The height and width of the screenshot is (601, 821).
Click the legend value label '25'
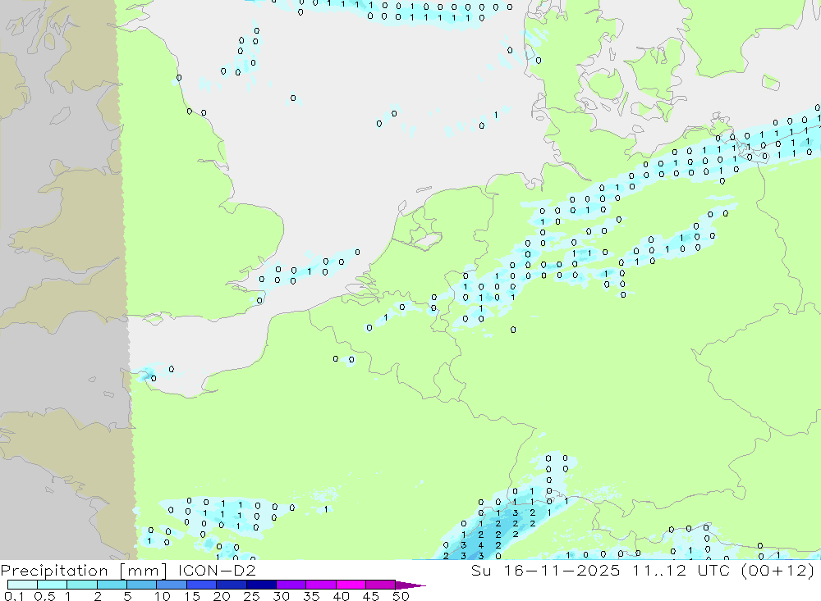251,596
